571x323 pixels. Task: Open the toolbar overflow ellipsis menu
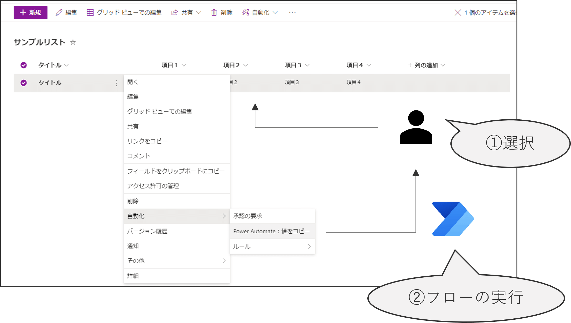[x=292, y=13]
